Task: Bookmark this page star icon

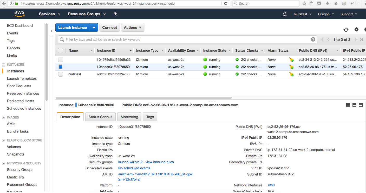Action: [304, 3]
